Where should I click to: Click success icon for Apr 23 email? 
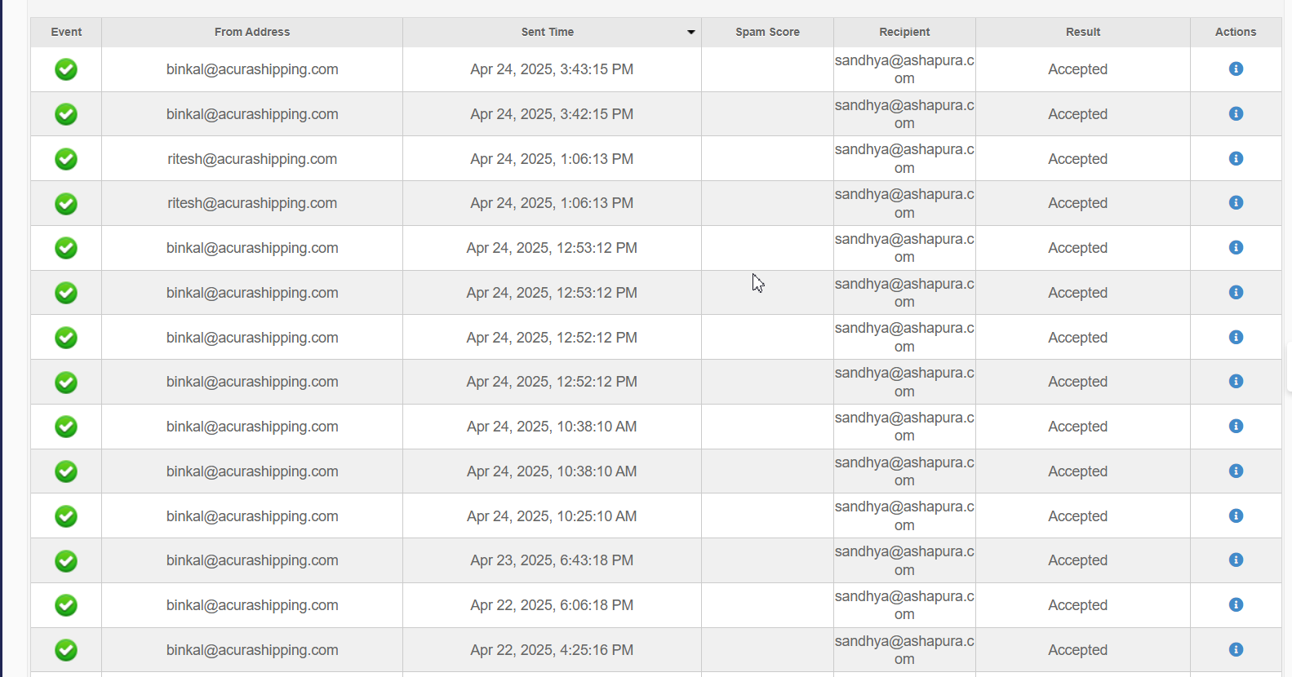[66, 560]
